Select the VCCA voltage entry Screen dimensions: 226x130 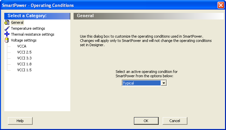(x=22, y=46)
